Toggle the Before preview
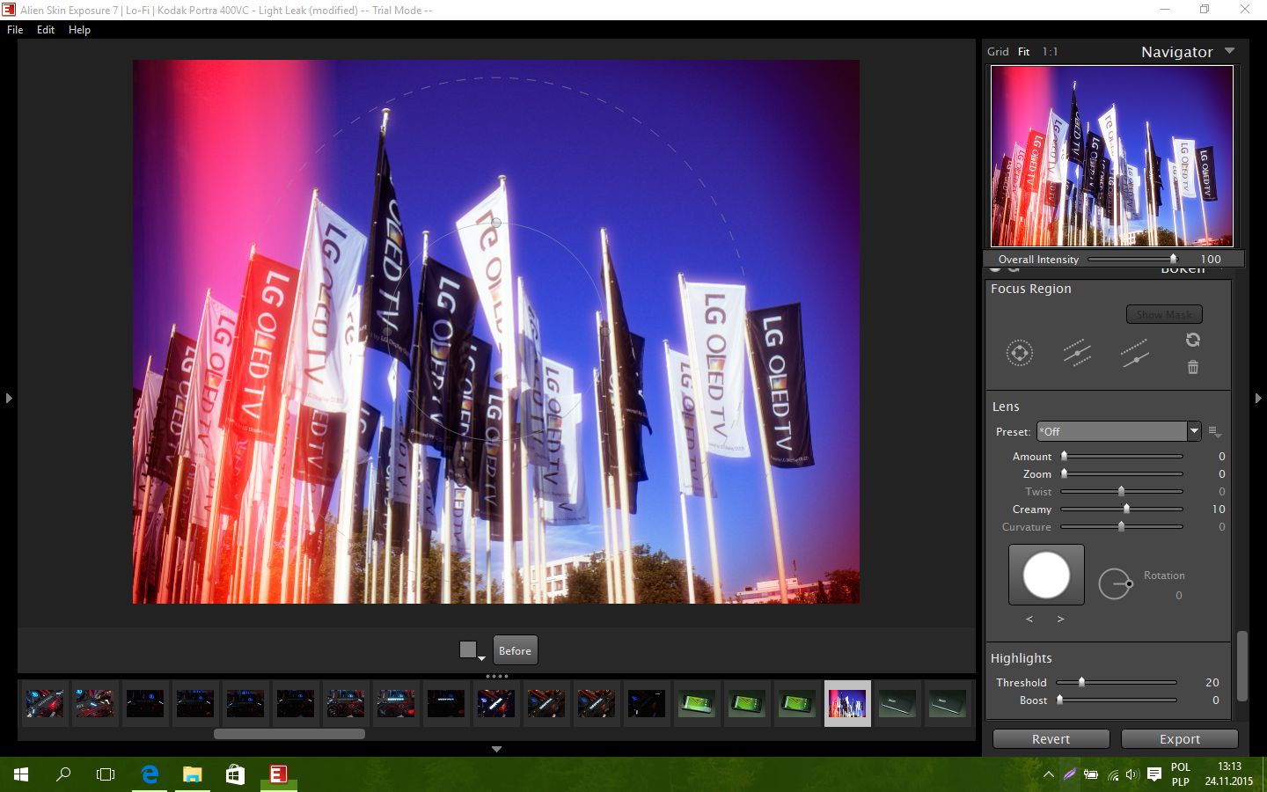The width and height of the screenshot is (1267, 792). (x=515, y=650)
